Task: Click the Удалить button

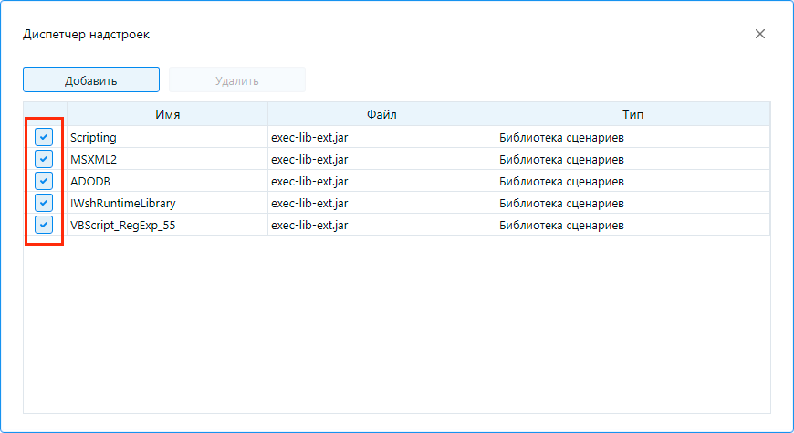Action: [x=237, y=79]
